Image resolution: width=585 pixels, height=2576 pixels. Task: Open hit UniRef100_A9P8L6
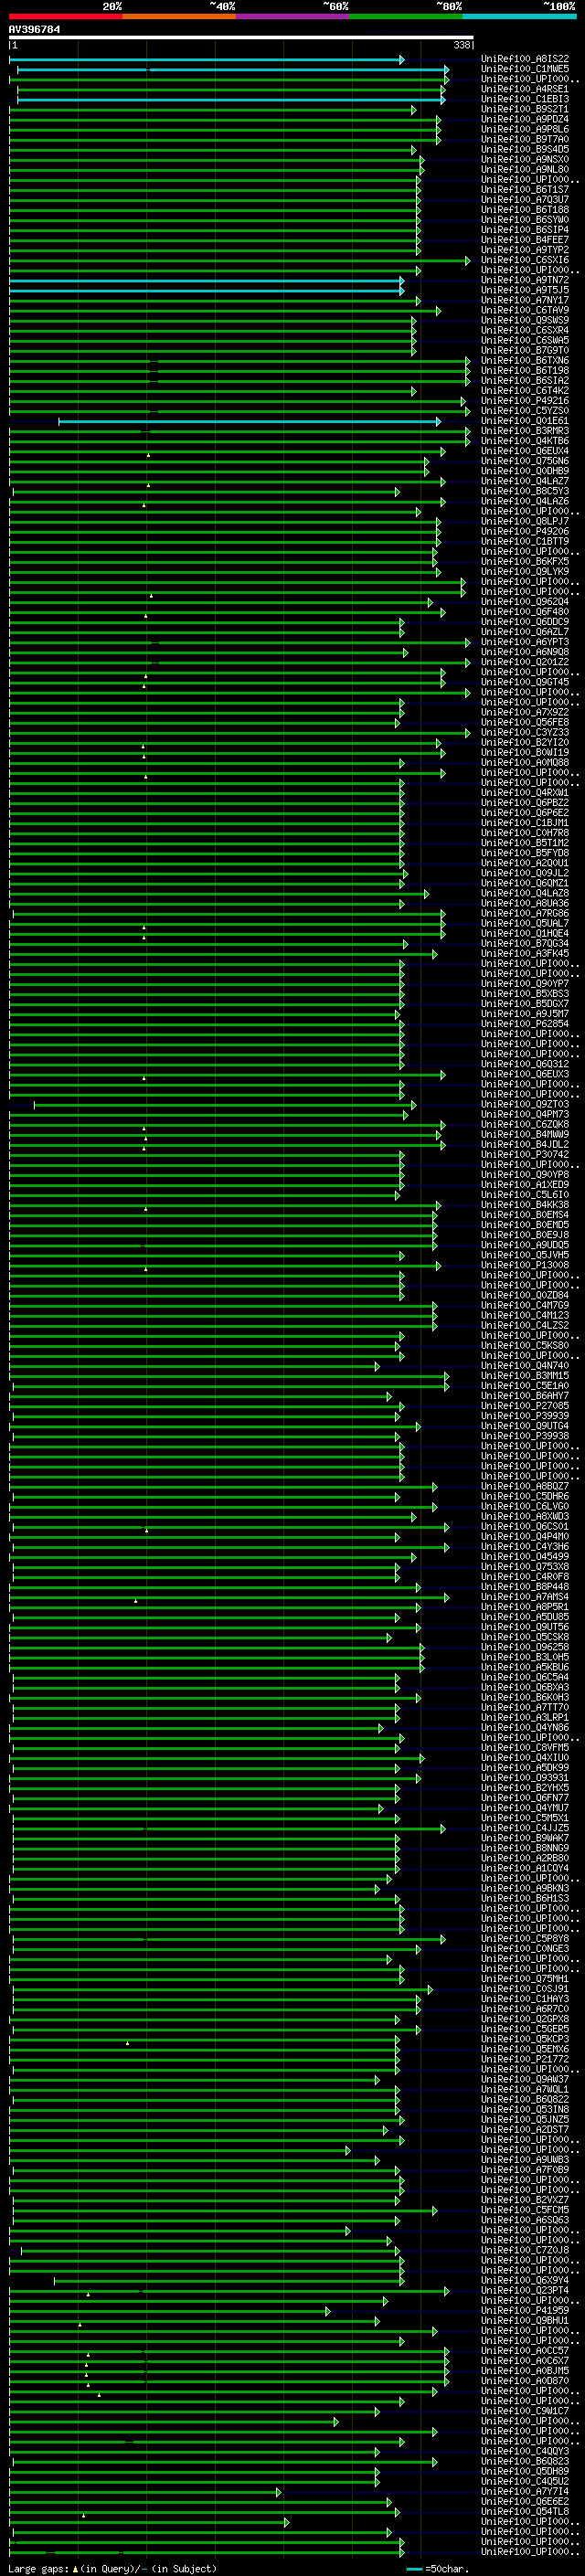click(525, 130)
